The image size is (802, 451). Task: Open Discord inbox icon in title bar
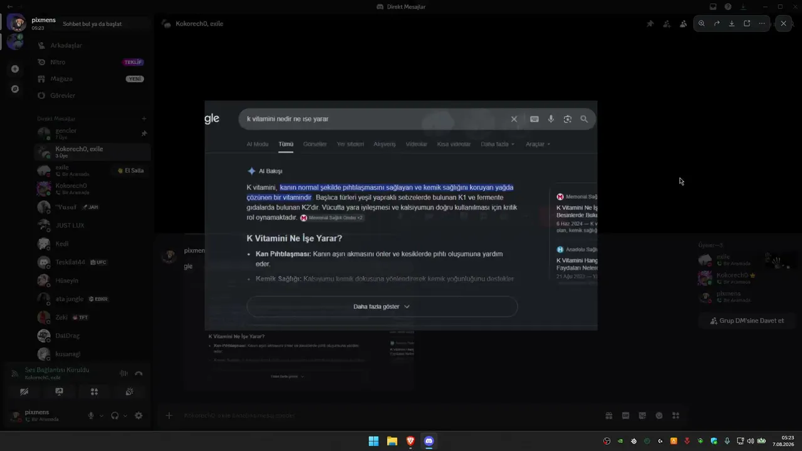713,7
